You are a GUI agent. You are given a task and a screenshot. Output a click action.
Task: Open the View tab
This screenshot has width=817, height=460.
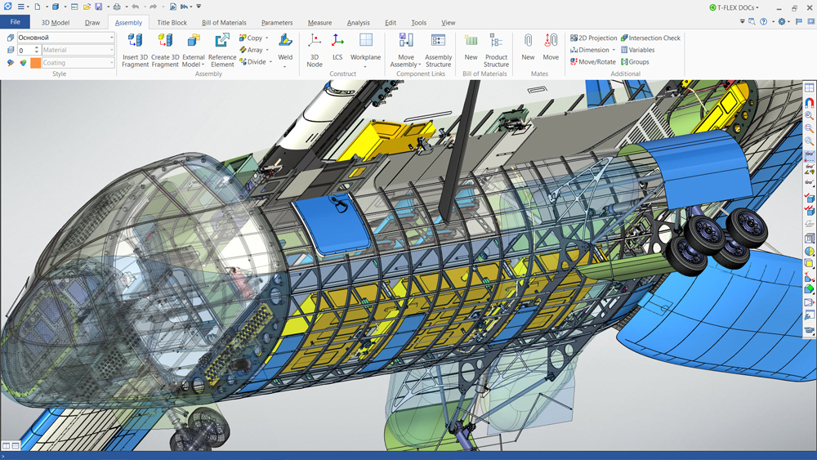pos(448,22)
